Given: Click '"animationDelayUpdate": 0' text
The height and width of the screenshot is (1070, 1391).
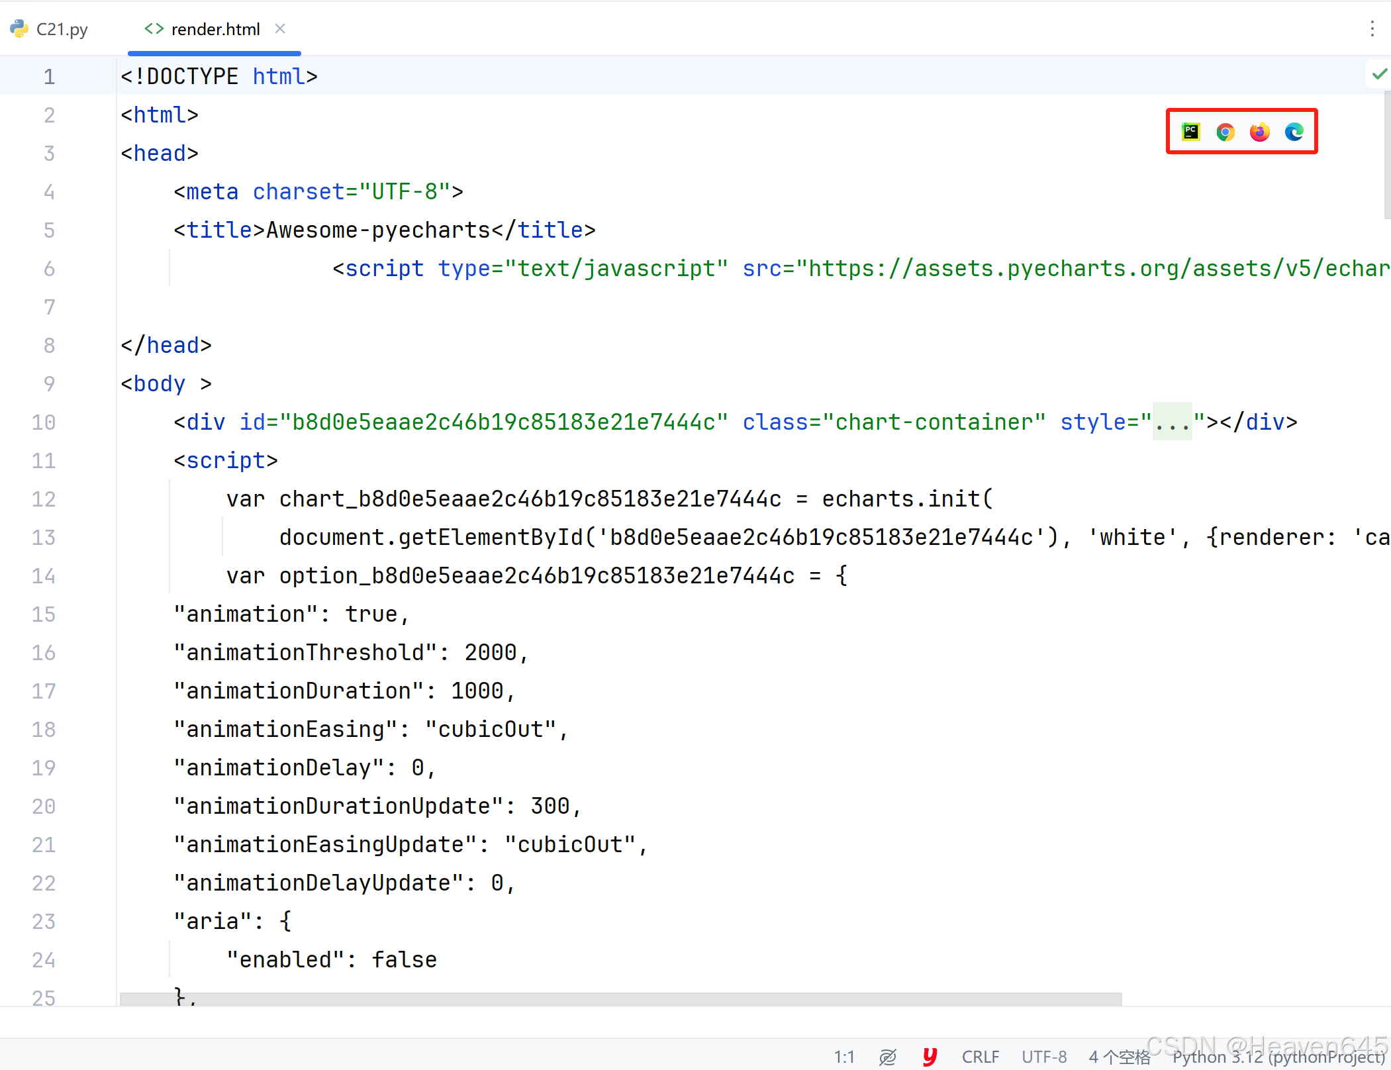Looking at the screenshot, I should [x=338, y=883].
